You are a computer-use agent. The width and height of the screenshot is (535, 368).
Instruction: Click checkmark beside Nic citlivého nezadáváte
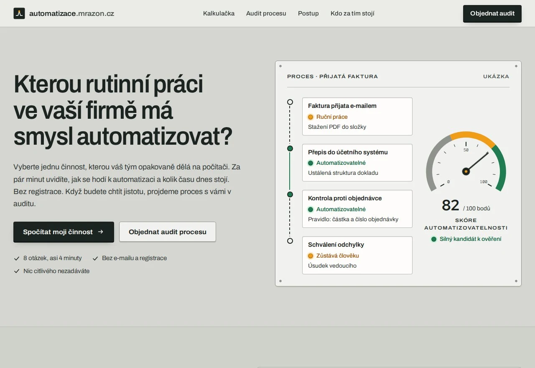pyautogui.click(x=17, y=271)
